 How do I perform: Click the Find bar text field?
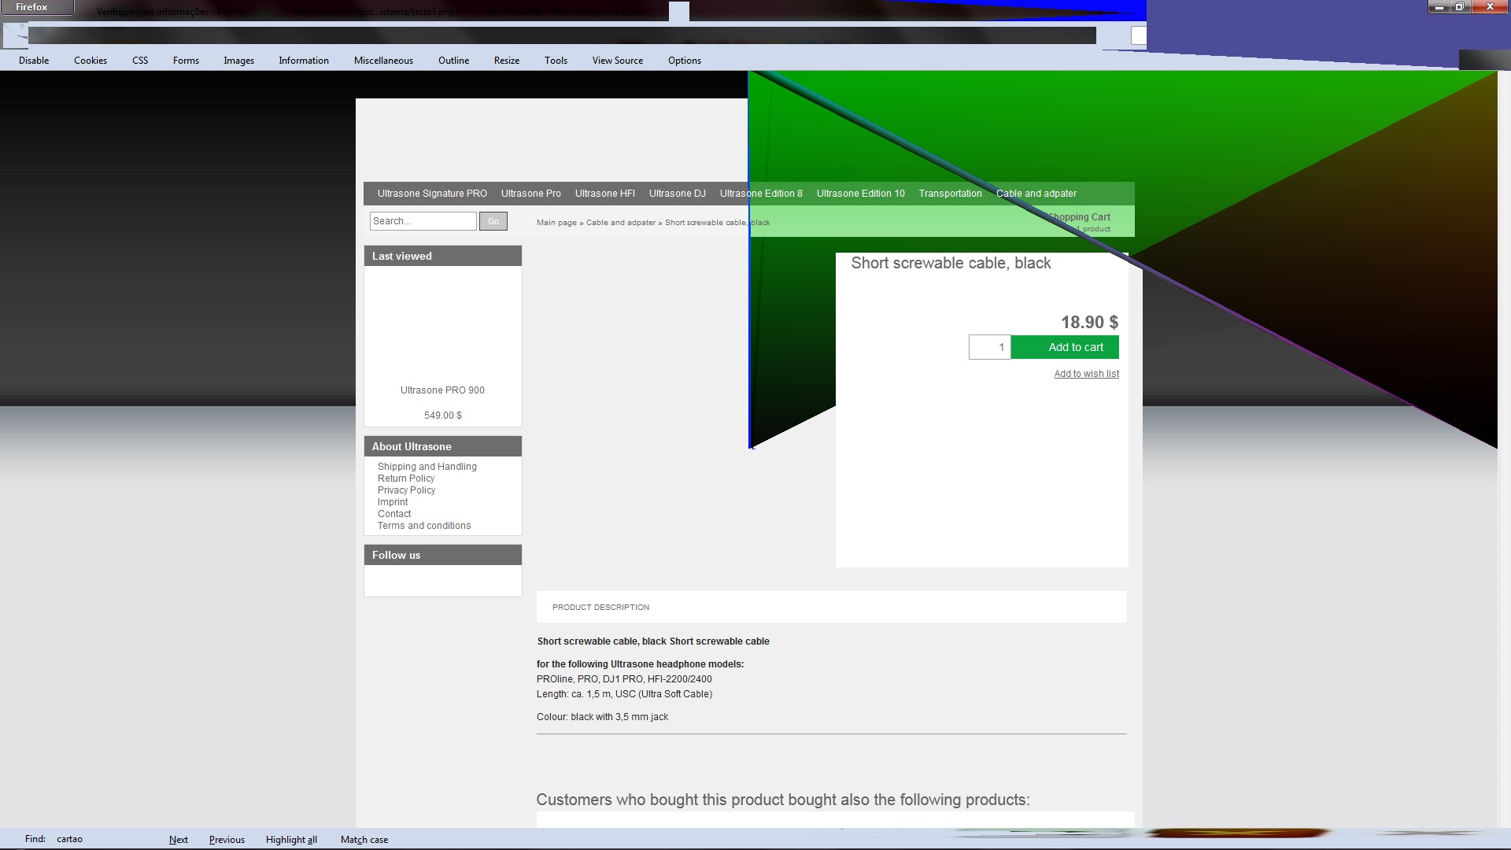pos(106,839)
